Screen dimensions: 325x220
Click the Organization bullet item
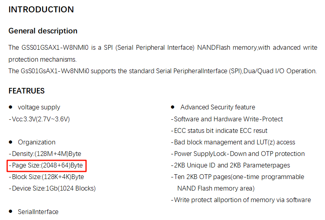tap(37, 142)
